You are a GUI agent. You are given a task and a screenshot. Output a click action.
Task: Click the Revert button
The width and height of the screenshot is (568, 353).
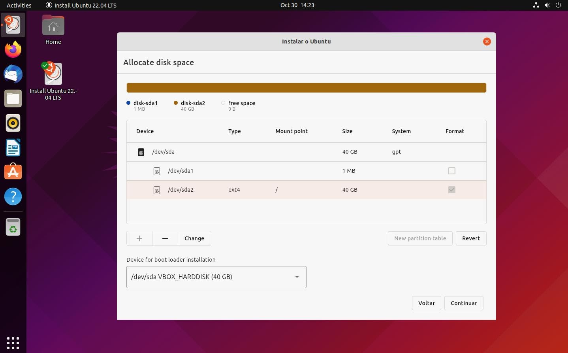pyautogui.click(x=471, y=238)
